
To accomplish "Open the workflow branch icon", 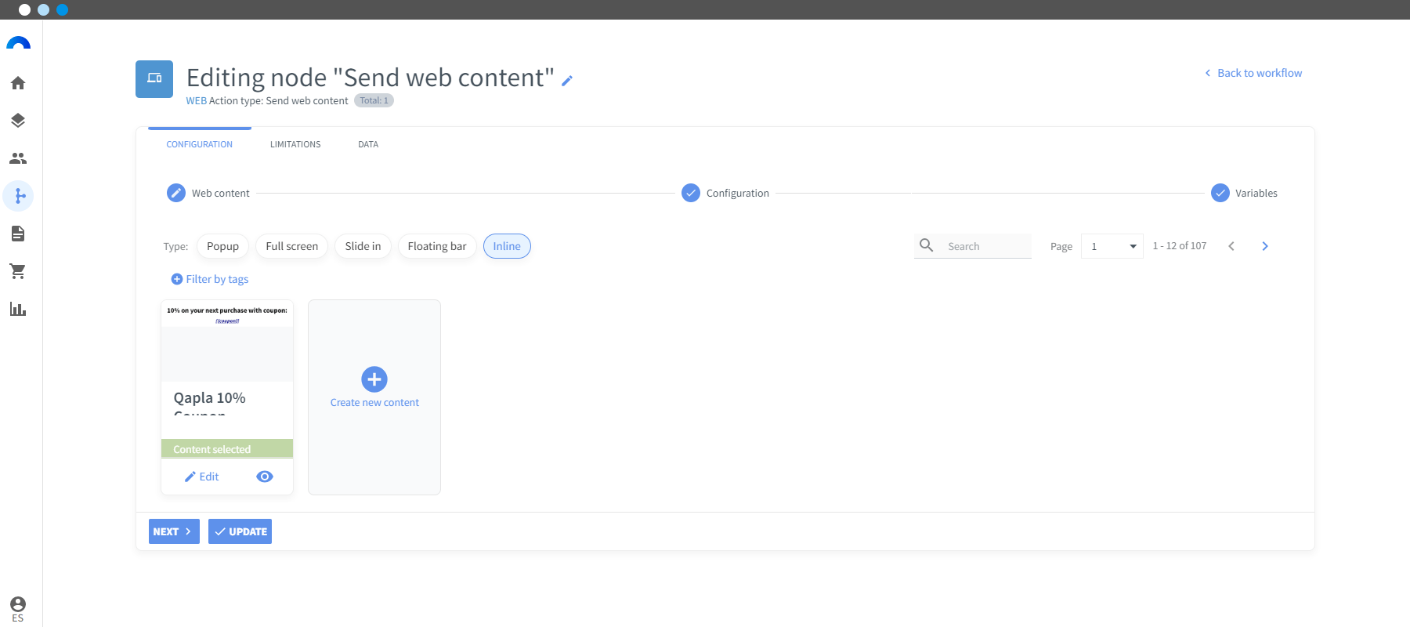I will (x=19, y=196).
